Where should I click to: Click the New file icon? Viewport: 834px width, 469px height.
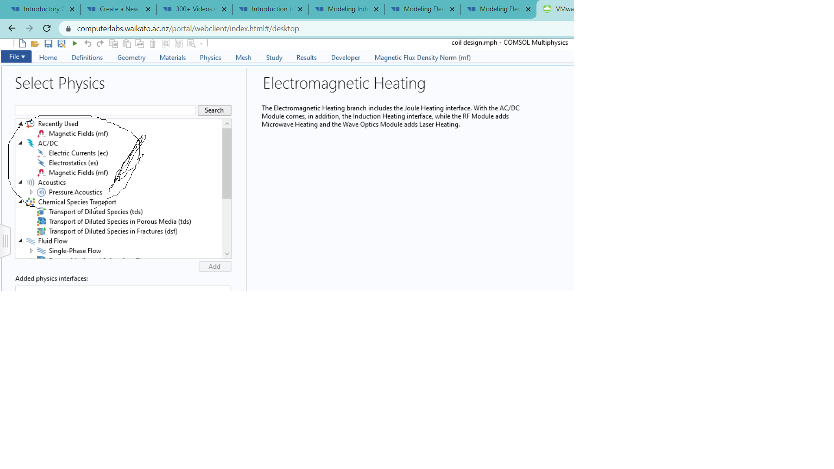click(22, 43)
